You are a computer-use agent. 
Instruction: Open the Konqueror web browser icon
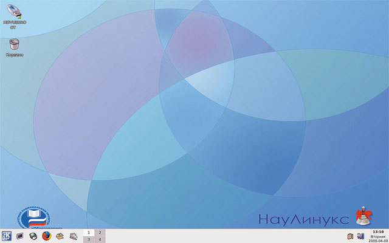pyautogui.click(x=33, y=236)
